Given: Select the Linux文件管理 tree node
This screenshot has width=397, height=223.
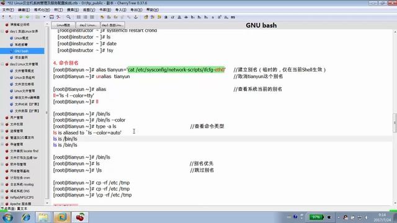Looking at the screenshot, I should click(x=25, y=91).
